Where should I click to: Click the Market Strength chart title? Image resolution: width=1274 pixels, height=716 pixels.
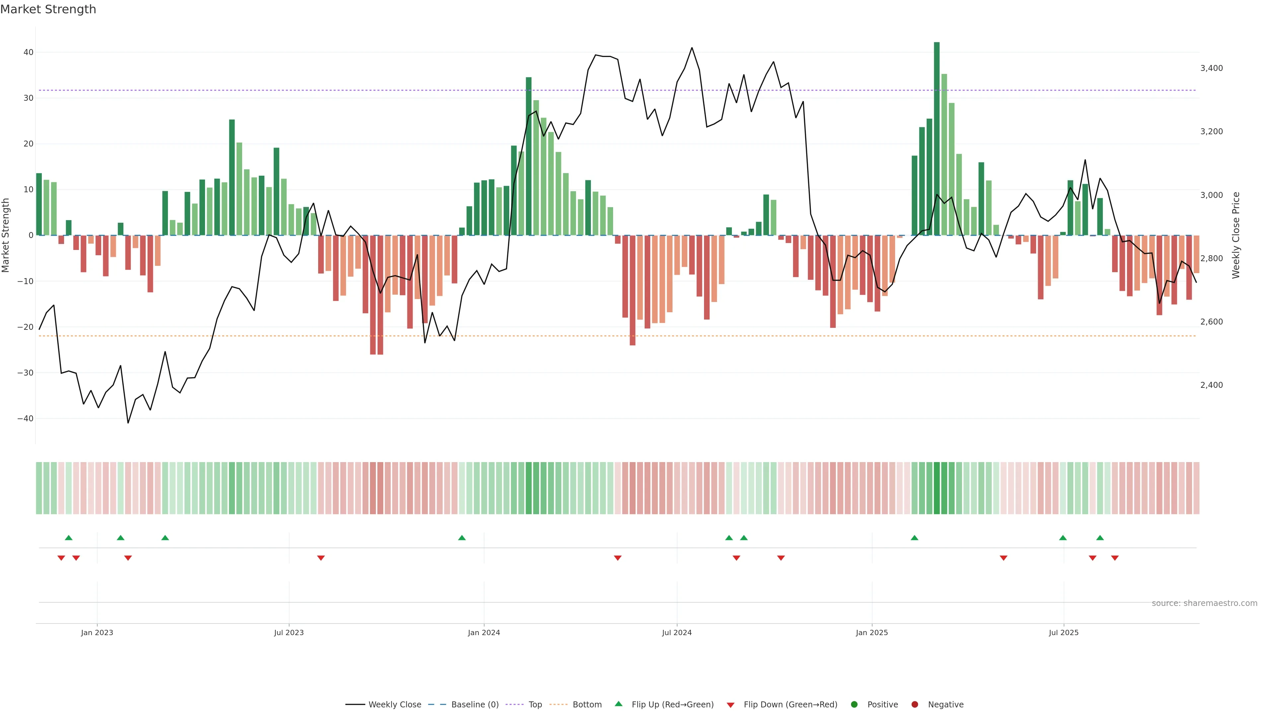[x=48, y=9]
